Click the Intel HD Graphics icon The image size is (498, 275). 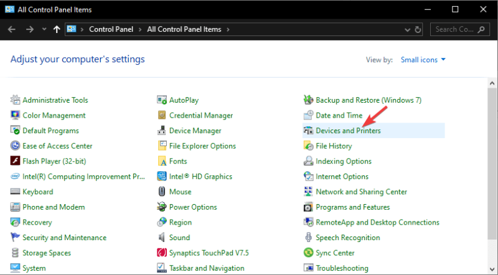pyautogui.click(x=162, y=176)
